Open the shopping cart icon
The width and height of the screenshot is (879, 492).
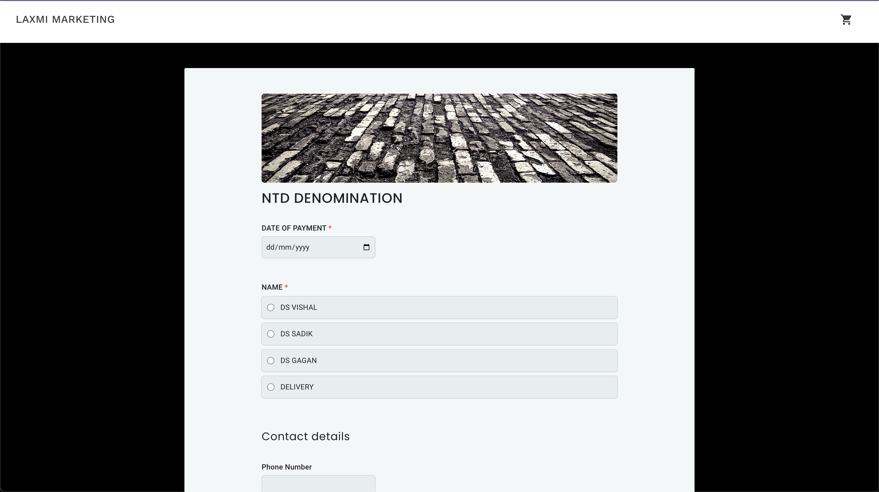click(x=846, y=20)
